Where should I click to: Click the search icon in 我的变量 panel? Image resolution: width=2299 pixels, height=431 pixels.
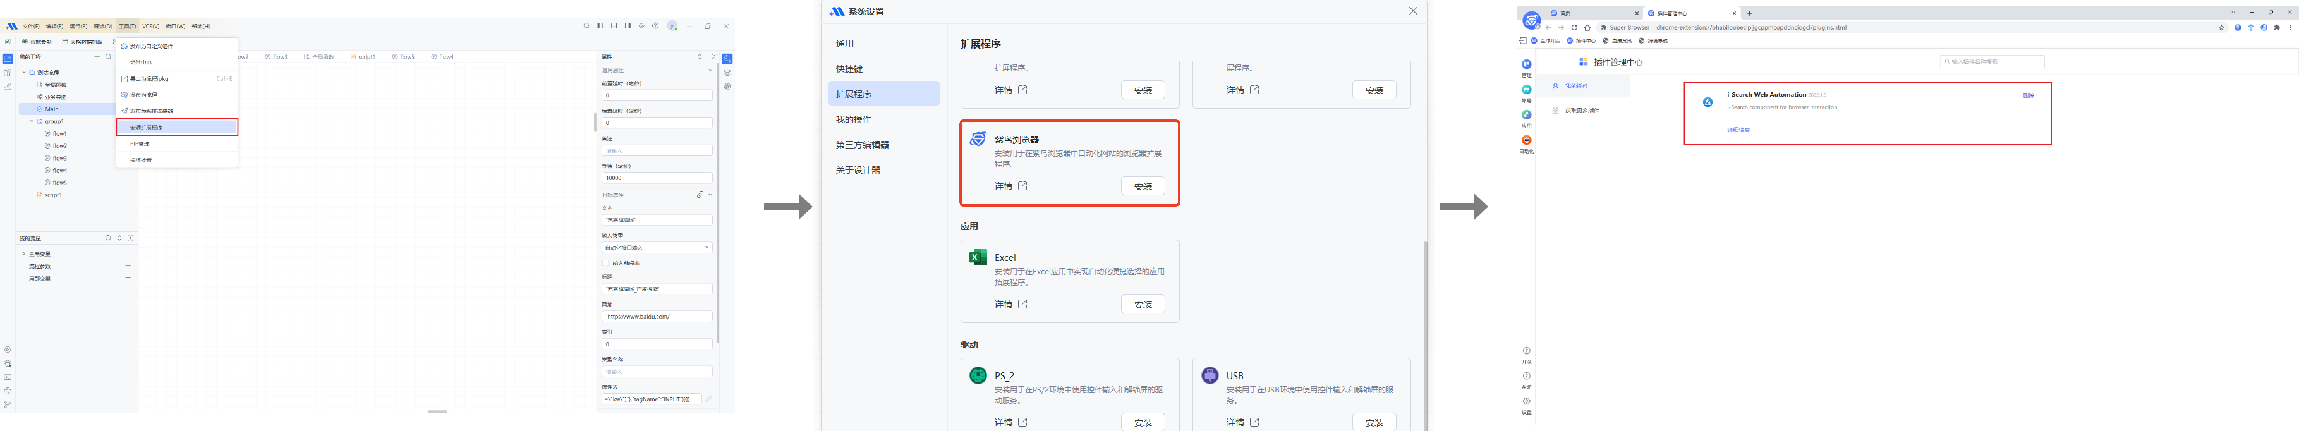point(108,238)
